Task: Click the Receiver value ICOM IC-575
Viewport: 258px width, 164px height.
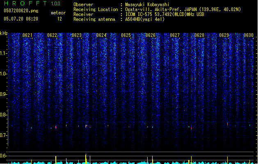Action: (139, 14)
